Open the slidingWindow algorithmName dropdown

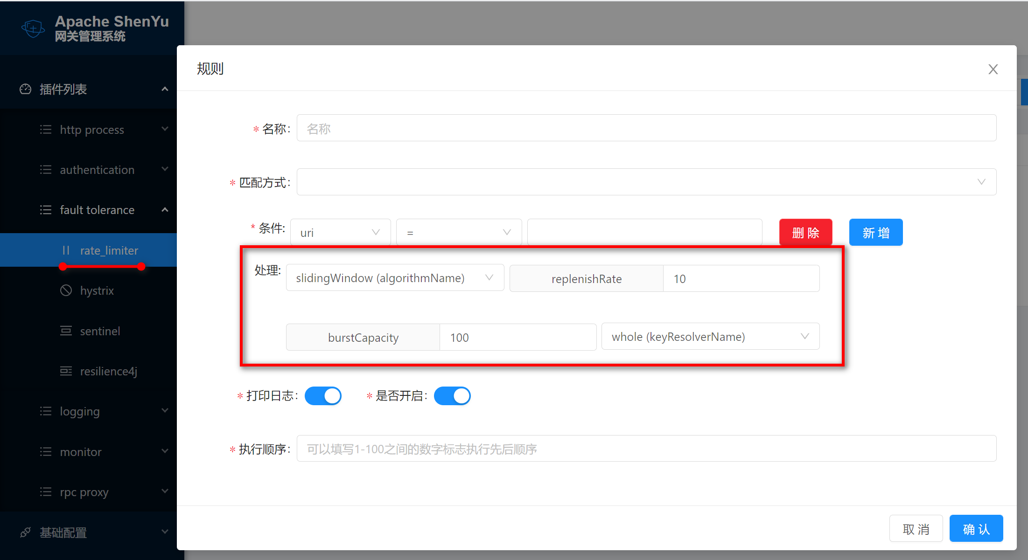coord(394,277)
